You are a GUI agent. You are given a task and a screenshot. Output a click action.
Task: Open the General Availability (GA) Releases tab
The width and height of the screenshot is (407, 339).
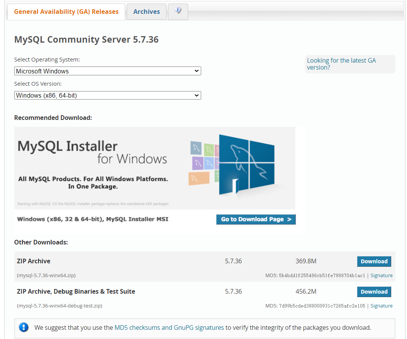pyautogui.click(x=66, y=12)
